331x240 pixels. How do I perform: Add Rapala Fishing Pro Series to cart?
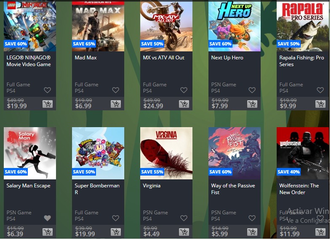point(320,104)
